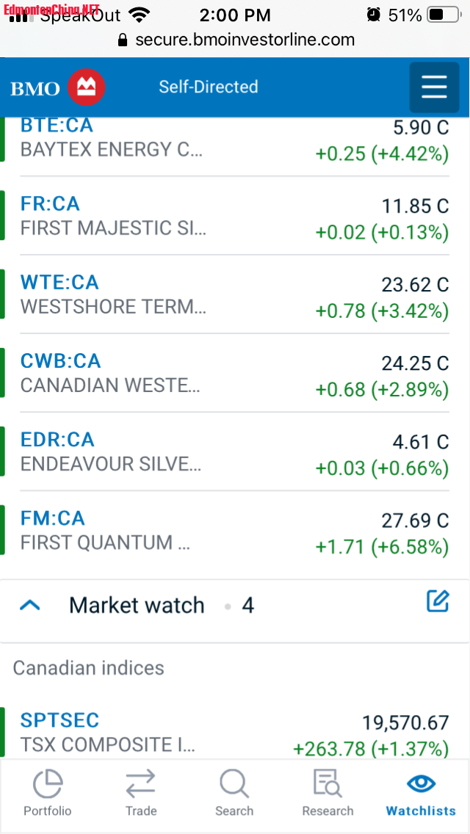470x834 pixels.
Task: Tap the Trade arrows icon
Action: (x=140, y=785)
